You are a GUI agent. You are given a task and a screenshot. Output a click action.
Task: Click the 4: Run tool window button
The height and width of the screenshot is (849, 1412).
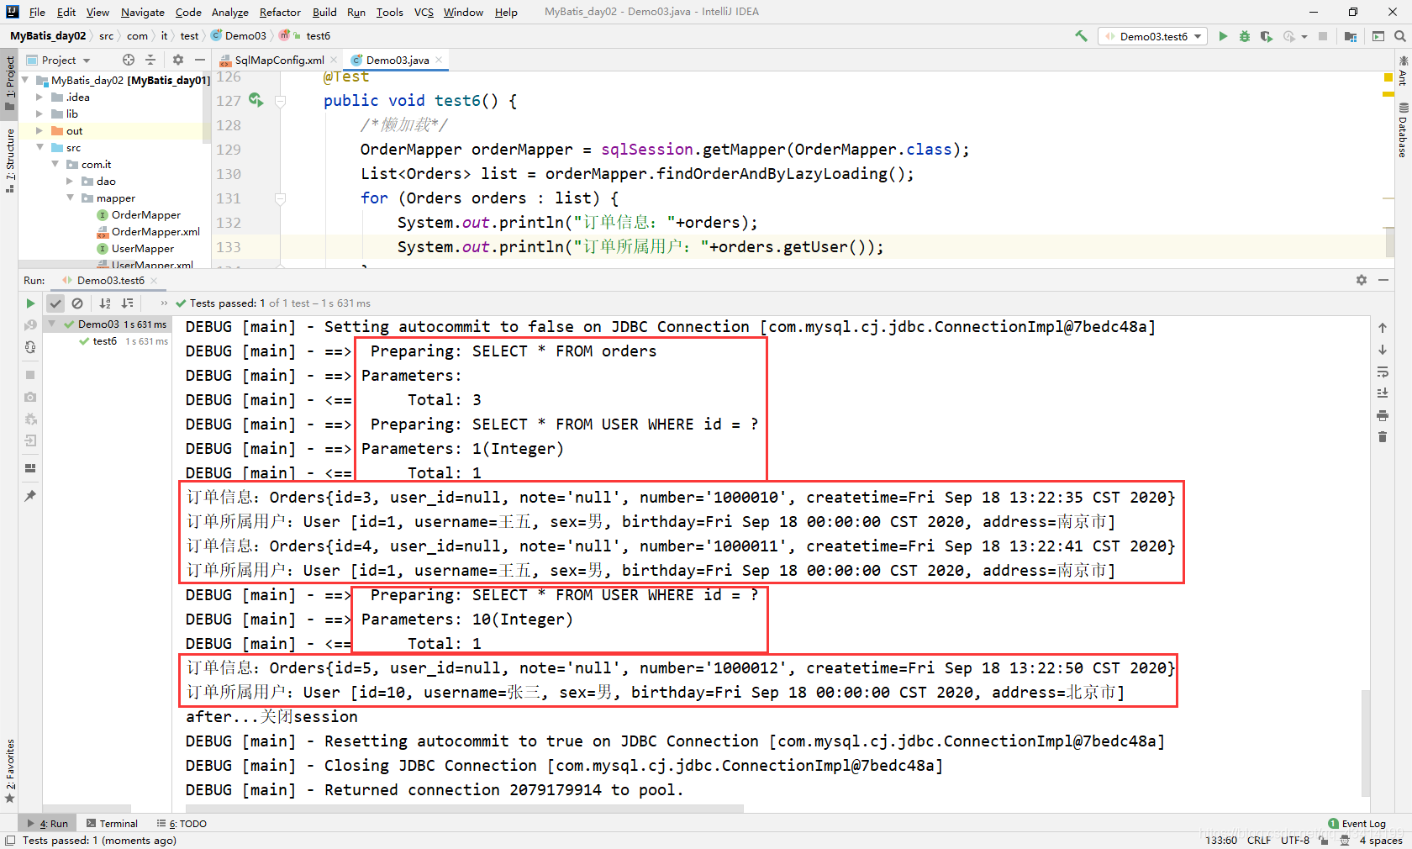click(47, 824)
